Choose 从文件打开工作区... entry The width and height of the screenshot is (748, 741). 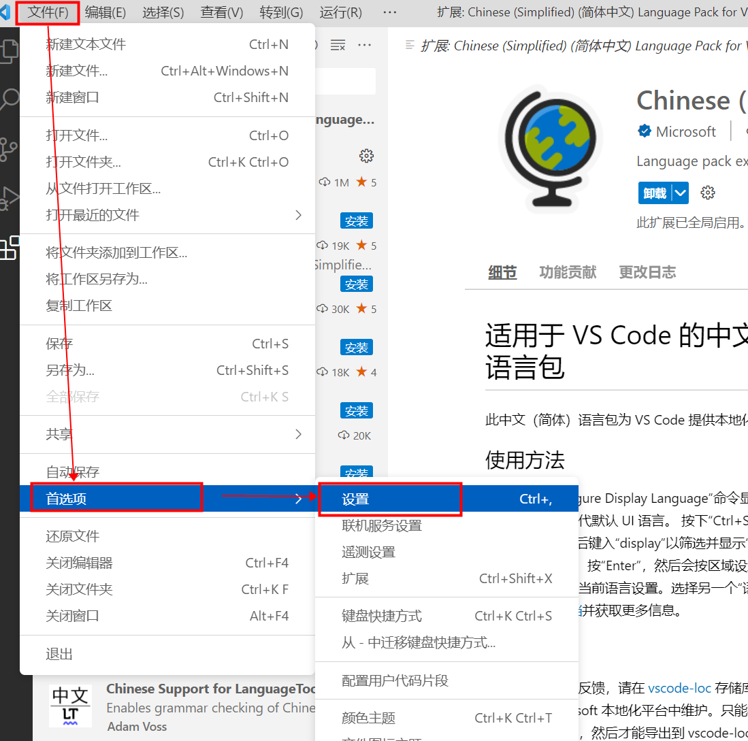167,189
